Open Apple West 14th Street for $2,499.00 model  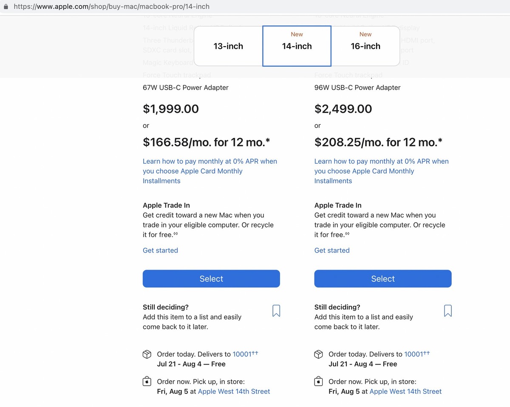pyautogui.click(x=406, y=391)
